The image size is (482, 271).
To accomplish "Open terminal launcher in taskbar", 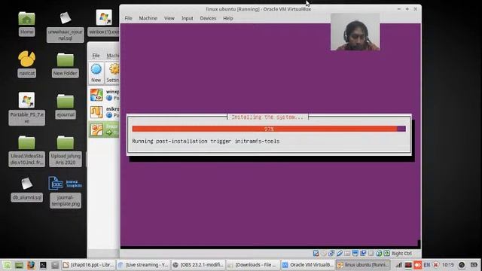I will [x=43, y=265].
